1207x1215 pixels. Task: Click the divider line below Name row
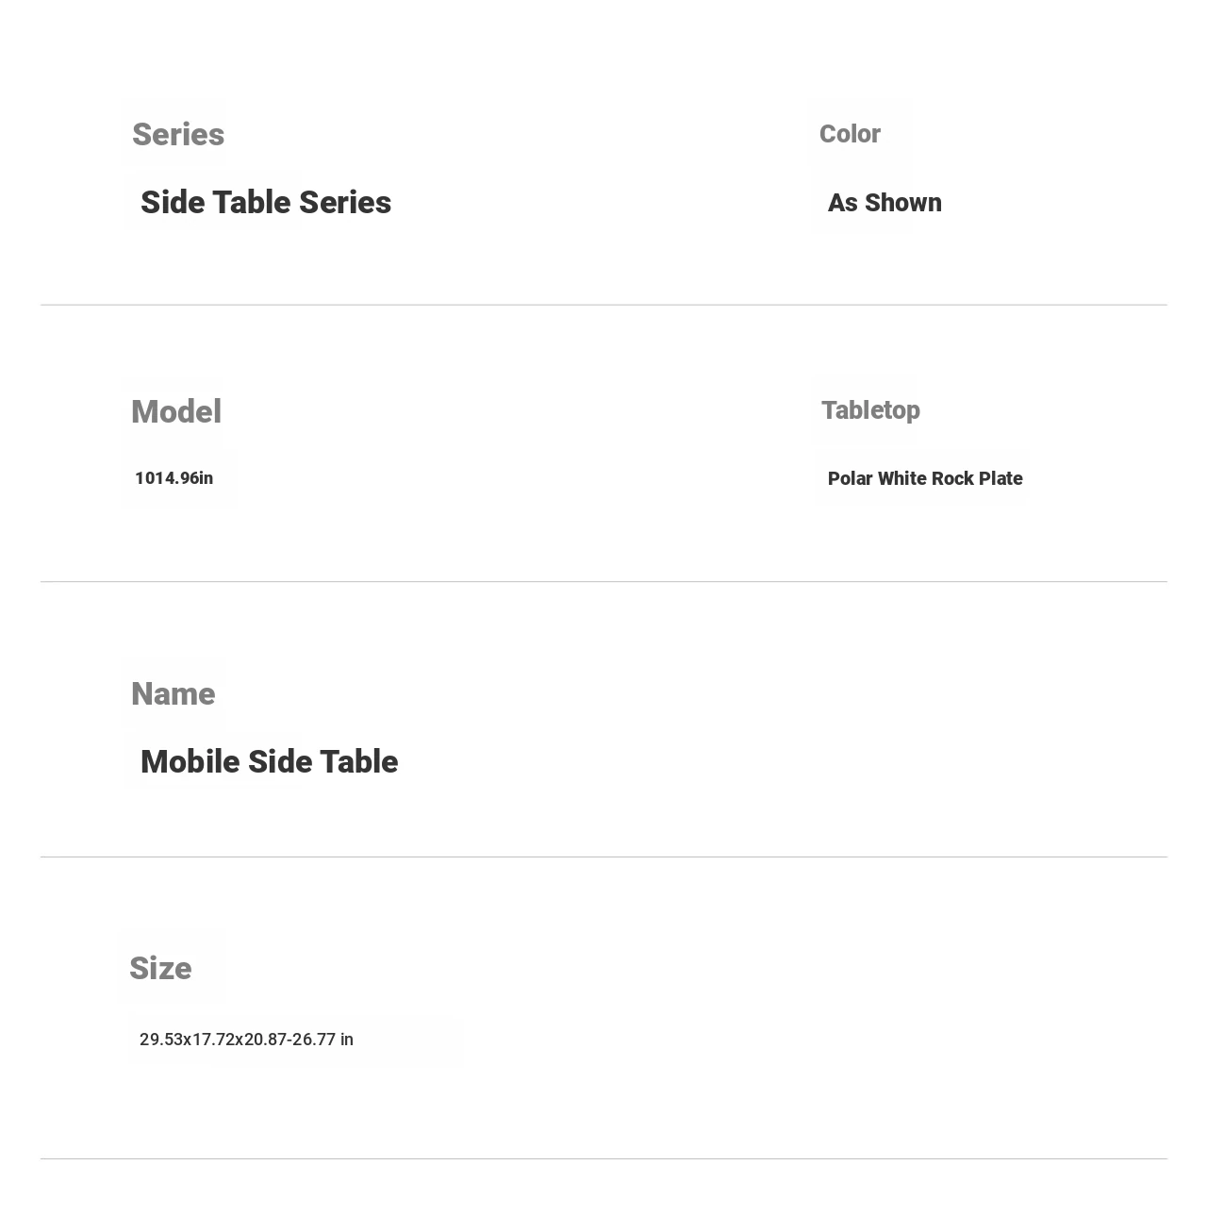point(603,857)
